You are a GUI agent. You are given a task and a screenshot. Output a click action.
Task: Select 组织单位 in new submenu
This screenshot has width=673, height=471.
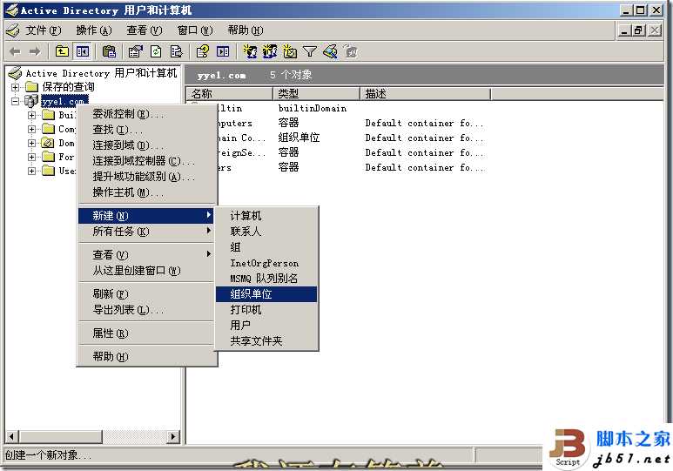pos(266,294)
